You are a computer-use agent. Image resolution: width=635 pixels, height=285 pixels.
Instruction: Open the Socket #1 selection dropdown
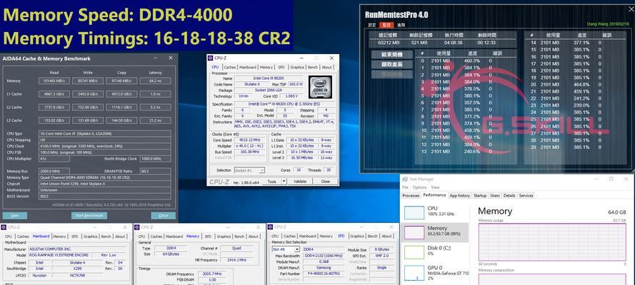tap(261, 170)
